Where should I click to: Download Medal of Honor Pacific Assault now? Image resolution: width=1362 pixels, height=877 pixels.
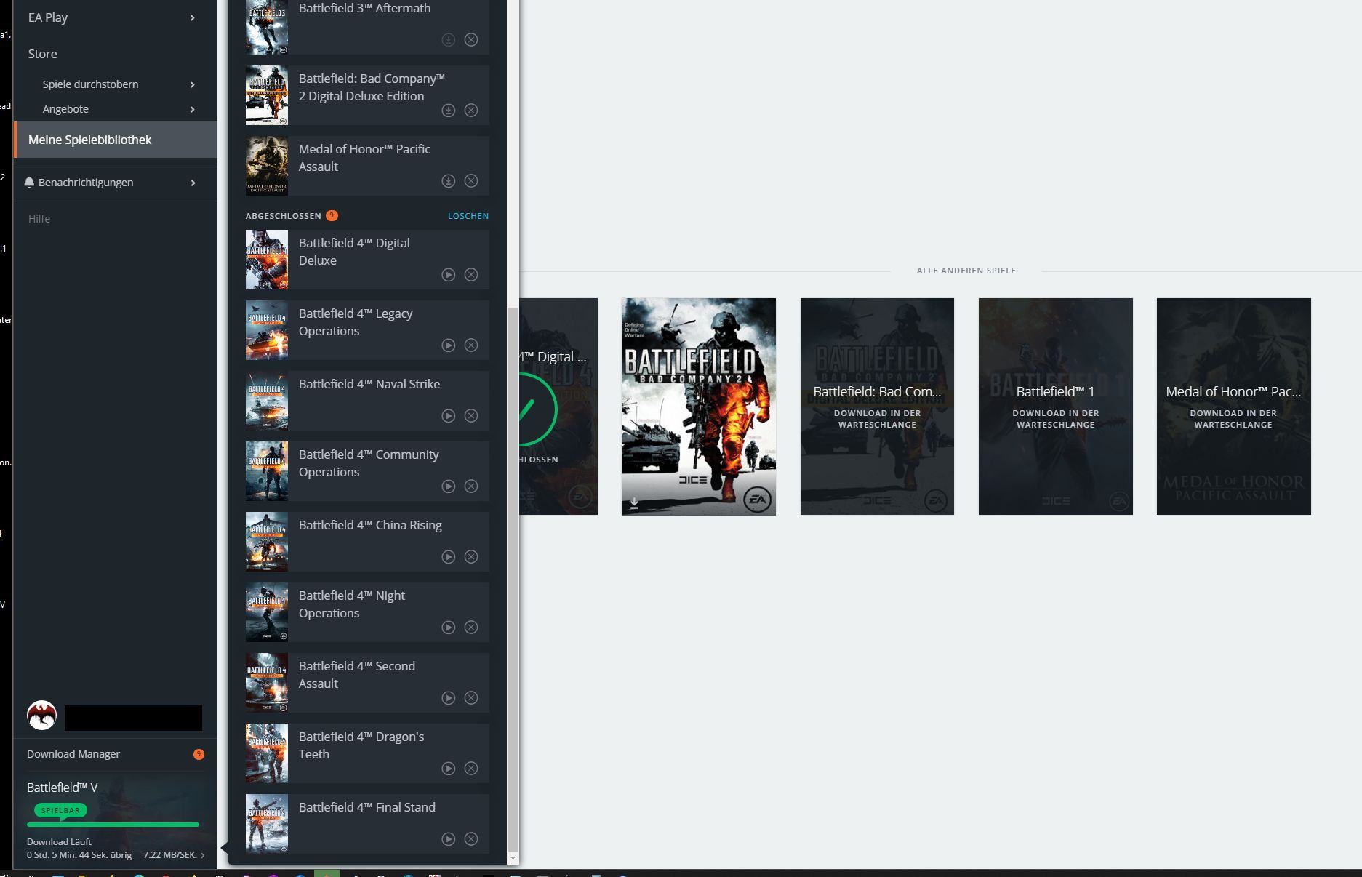449,180
